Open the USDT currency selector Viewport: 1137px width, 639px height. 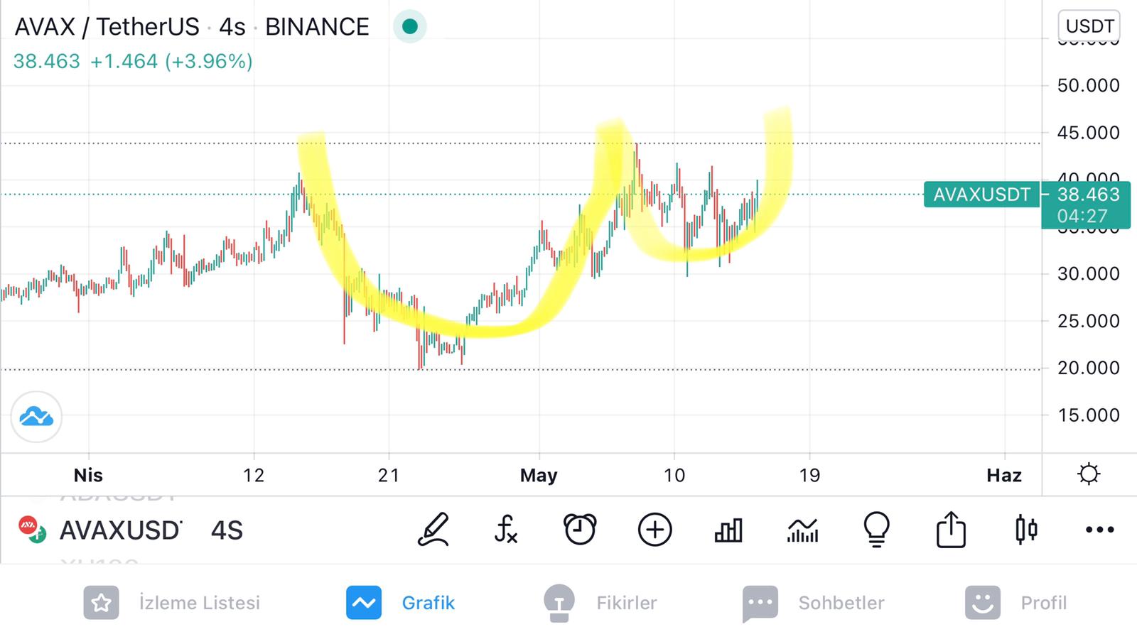pos(1089,26)
